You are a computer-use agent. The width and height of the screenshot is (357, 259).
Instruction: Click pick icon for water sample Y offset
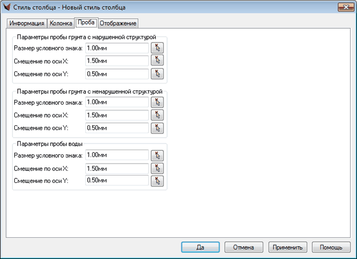click(x=157, y=181)
